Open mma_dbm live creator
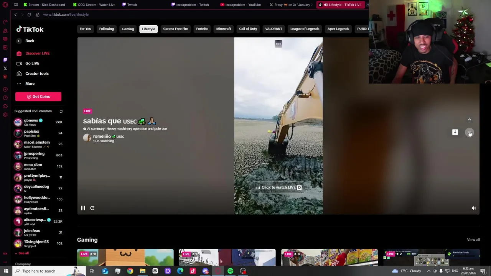491x276 pixels. pyautogui.click(x=38, y=166)
